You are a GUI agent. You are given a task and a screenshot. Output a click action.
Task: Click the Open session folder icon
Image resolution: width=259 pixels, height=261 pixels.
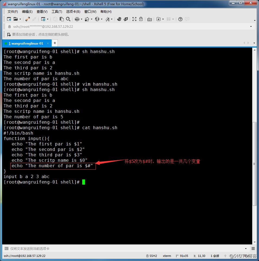[16, 19]
